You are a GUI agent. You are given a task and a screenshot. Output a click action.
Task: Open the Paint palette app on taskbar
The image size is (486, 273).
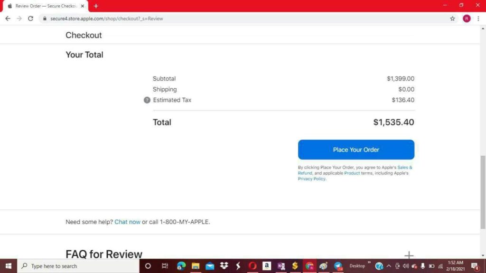click(x=324, y=266)
